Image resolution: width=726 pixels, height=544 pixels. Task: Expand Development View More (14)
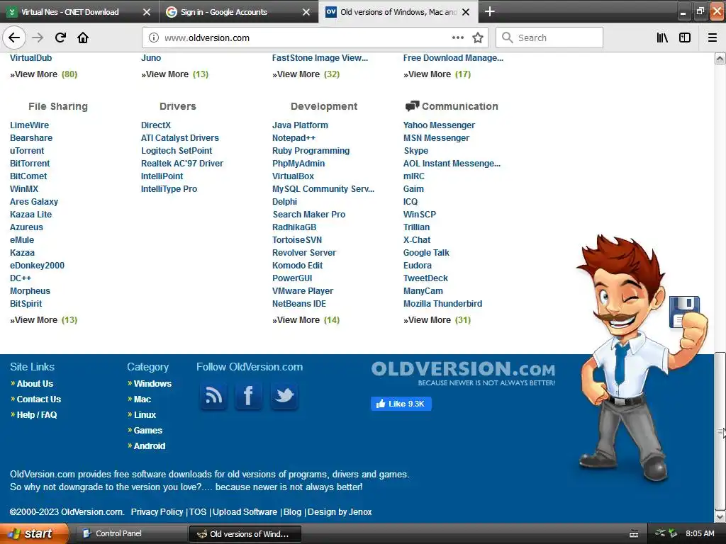coord(306,320)
